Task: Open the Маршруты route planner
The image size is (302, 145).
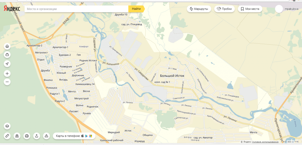Action: coord(199,9)
